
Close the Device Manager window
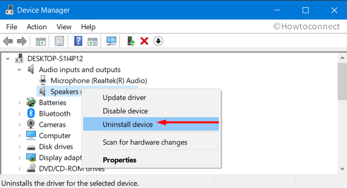[334, 10]
